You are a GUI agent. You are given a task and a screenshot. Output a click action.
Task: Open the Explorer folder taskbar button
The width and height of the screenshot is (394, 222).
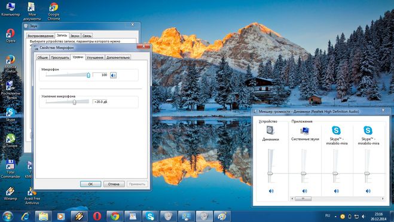coord(43,216)
